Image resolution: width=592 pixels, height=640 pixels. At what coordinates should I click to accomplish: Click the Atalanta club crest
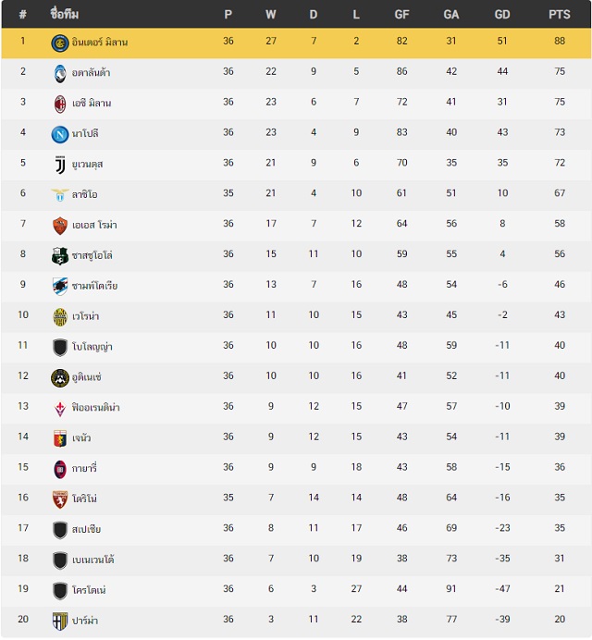tap(60, 73)
